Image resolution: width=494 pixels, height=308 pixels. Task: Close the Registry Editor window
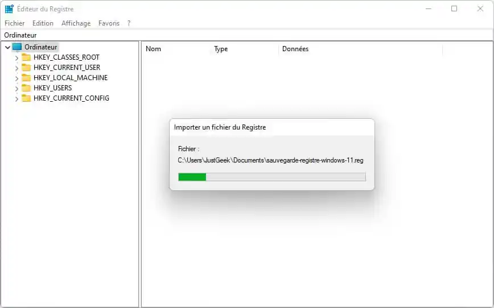pyautogui.click(x=480, y=9)
